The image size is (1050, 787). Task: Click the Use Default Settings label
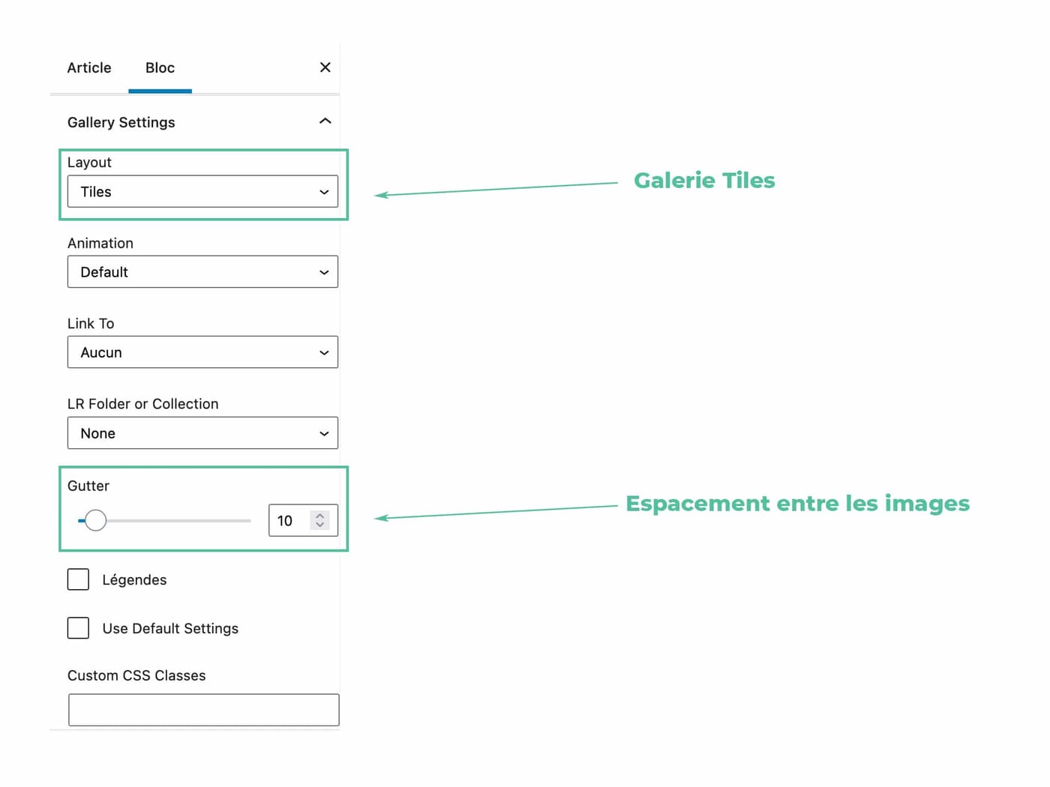click(170, 629)
